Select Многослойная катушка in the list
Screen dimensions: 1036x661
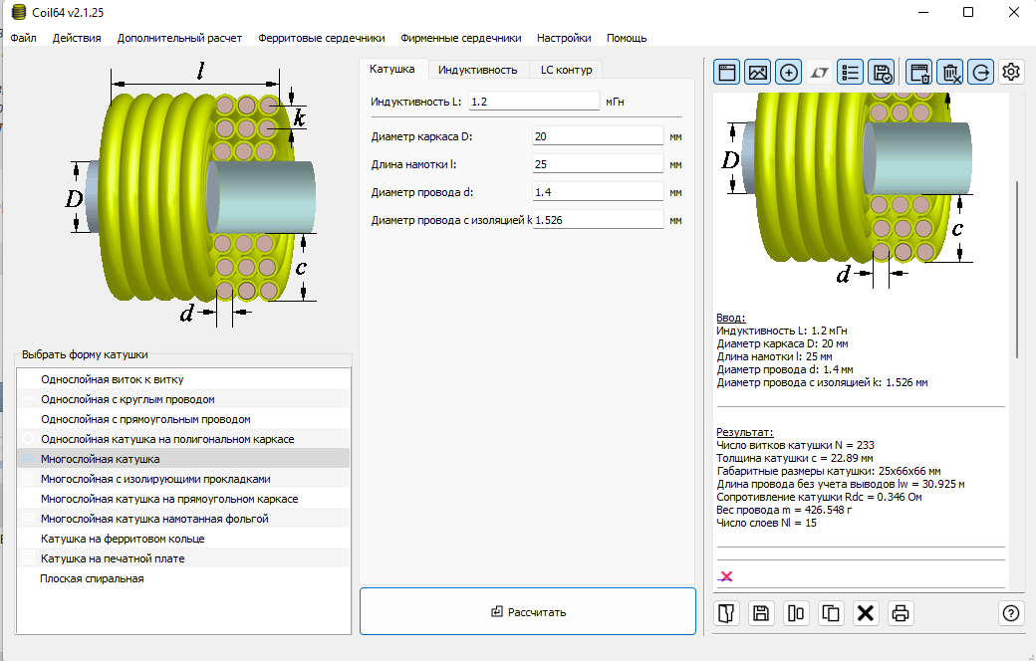point(183,458)
